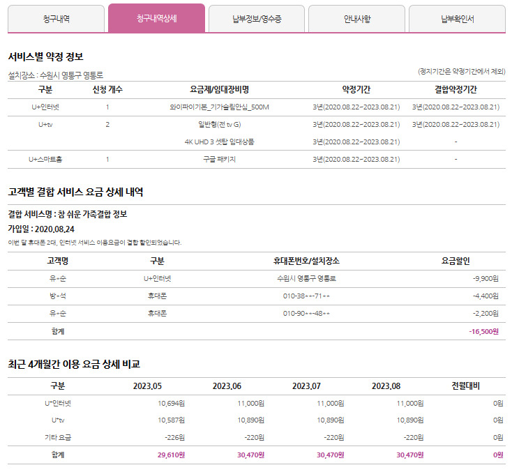Click the 와이파이기본_기가슬림안심_500M plan name
Viewport: 512px width, 472px height.
click(219, 107)
